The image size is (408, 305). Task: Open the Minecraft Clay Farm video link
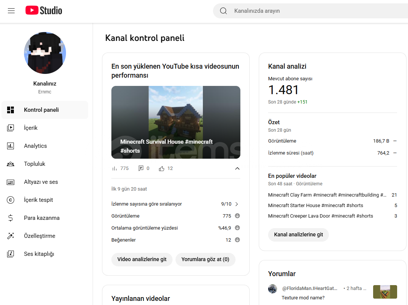tap(327, 195)
